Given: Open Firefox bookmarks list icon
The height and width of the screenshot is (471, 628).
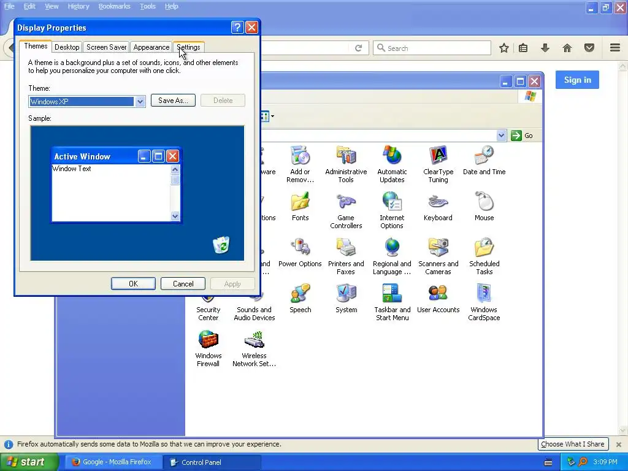Looking at the screenshot, I should pyautogui.click(x=523, y=48).
